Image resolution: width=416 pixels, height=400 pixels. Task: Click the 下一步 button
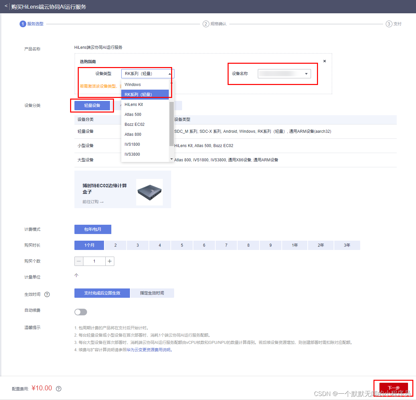pyautogui.click(x=394, y=388)
